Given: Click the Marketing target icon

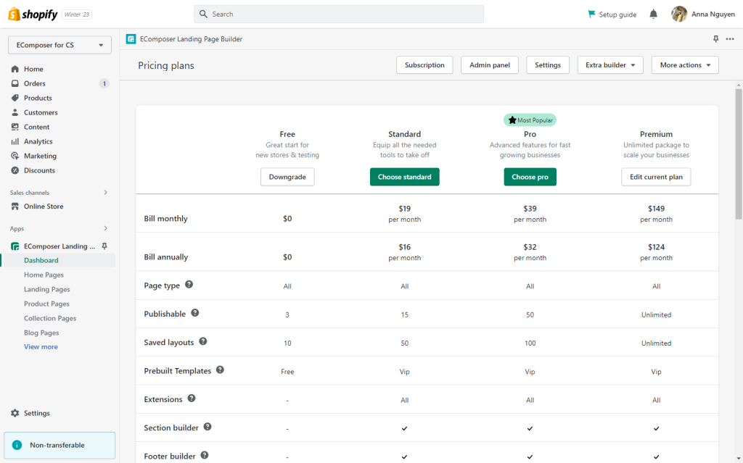Looking at the screenshot, I should pyautogui.click(x=15, y=156).
